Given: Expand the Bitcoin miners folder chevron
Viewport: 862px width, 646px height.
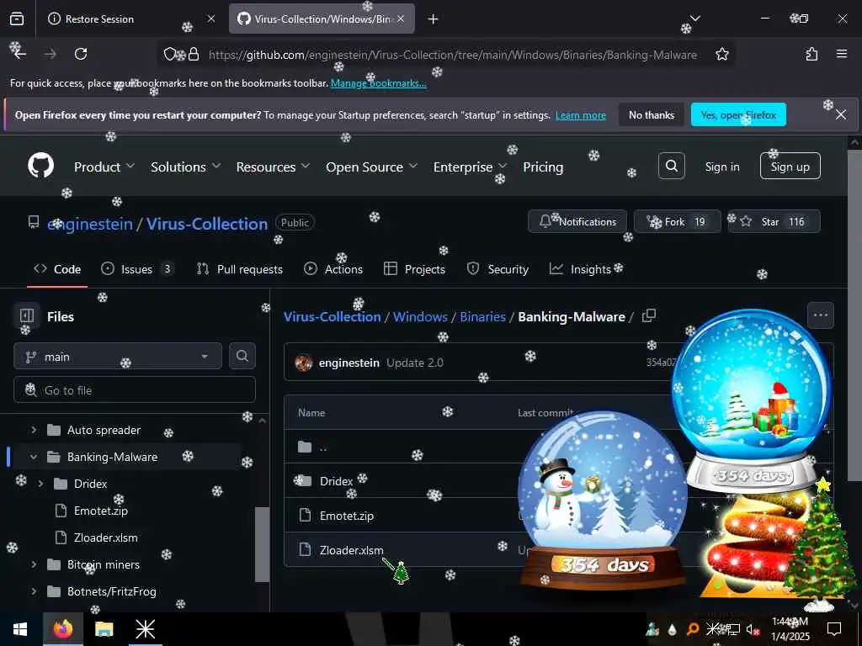Looking at the screenshot, I should tap(34, 564).
